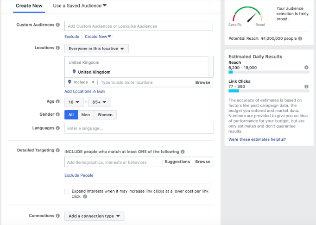
Task: Open the minimum age 18 dropdown
Action: (x=74, y=102)
